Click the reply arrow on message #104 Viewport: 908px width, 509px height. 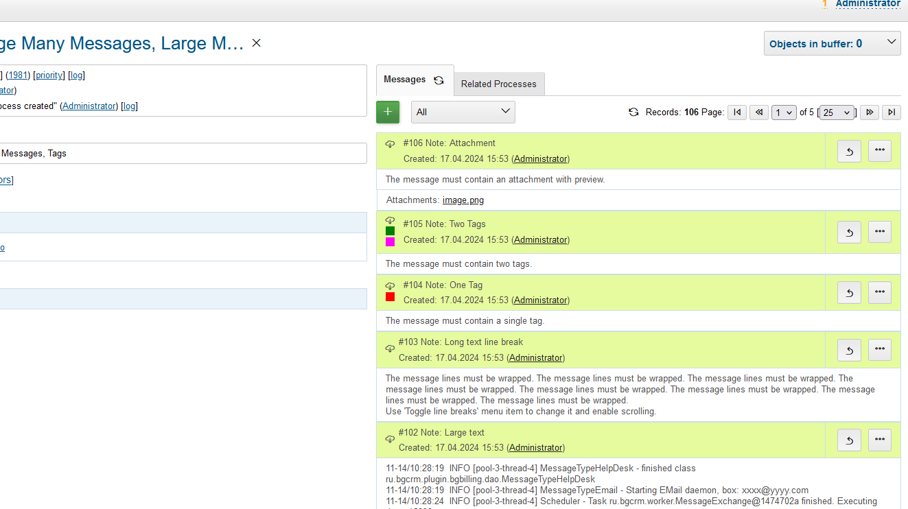[x=849, y=293]
